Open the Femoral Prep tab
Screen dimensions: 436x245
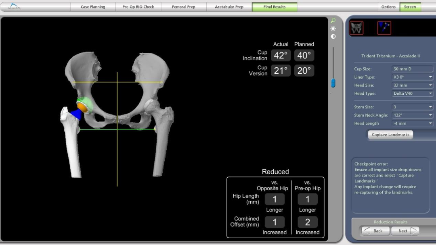point(183,7)
